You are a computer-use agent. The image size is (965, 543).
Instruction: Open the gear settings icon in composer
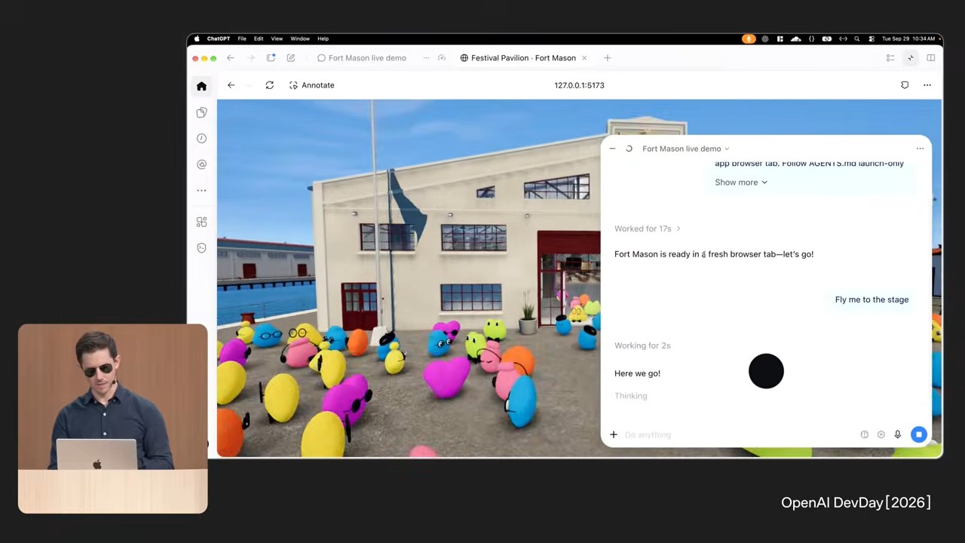881,434
